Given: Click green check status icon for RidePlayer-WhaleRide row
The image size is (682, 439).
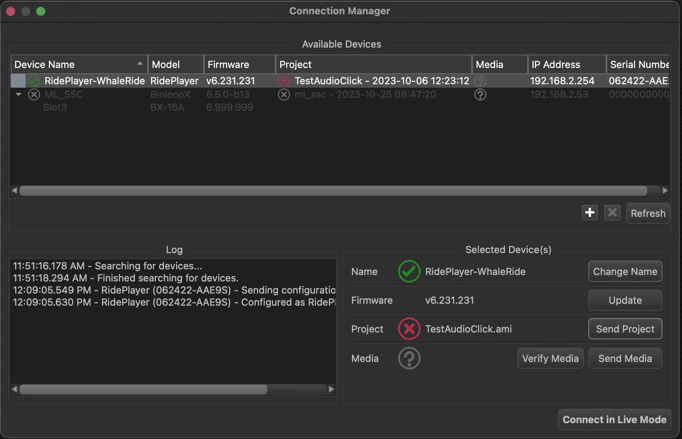Looking at the screenshot, I should coord(34,81).
